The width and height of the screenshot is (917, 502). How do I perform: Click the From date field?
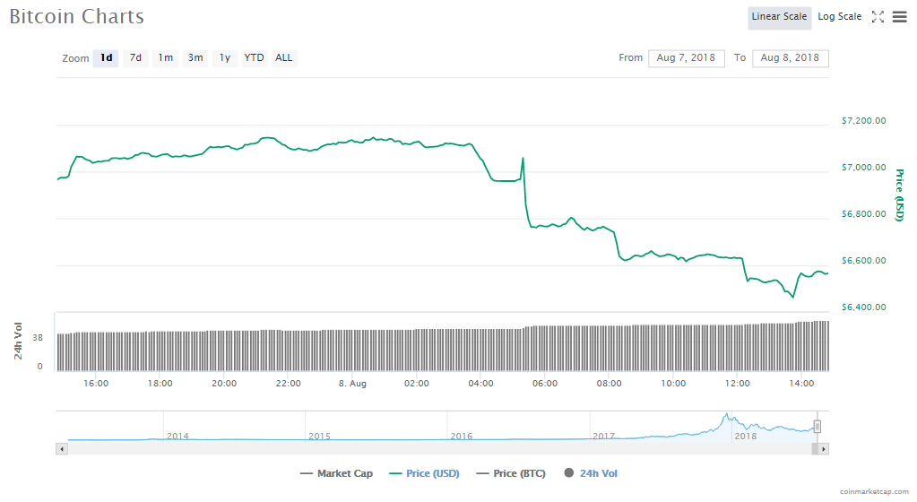[686, 58]
